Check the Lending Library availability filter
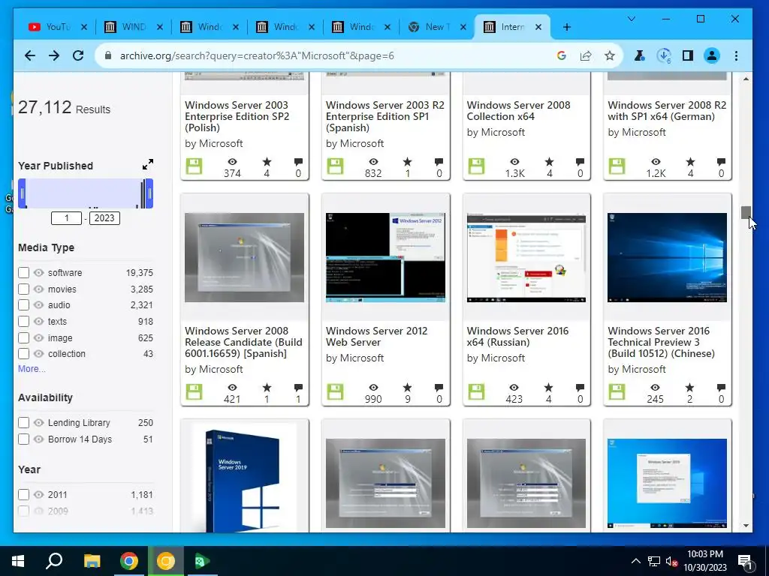The height and width of the screenshot is (576, 769). [23, 423]
